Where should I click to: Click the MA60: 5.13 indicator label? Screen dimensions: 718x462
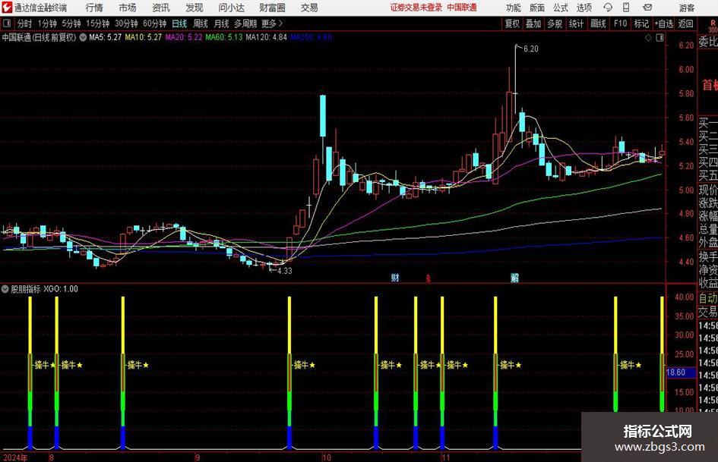tap(224, 37)
